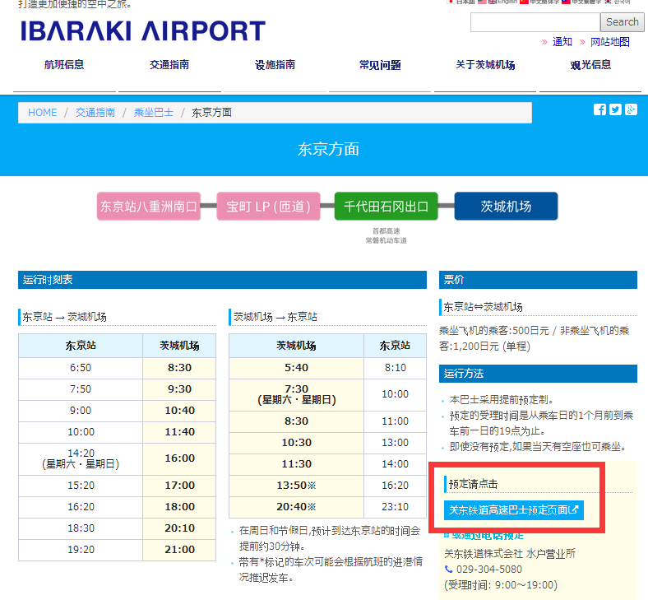648x600 pixels.
Task: Click the IBARAKI AIRPORT logo
Action: [x=143, y=31]
